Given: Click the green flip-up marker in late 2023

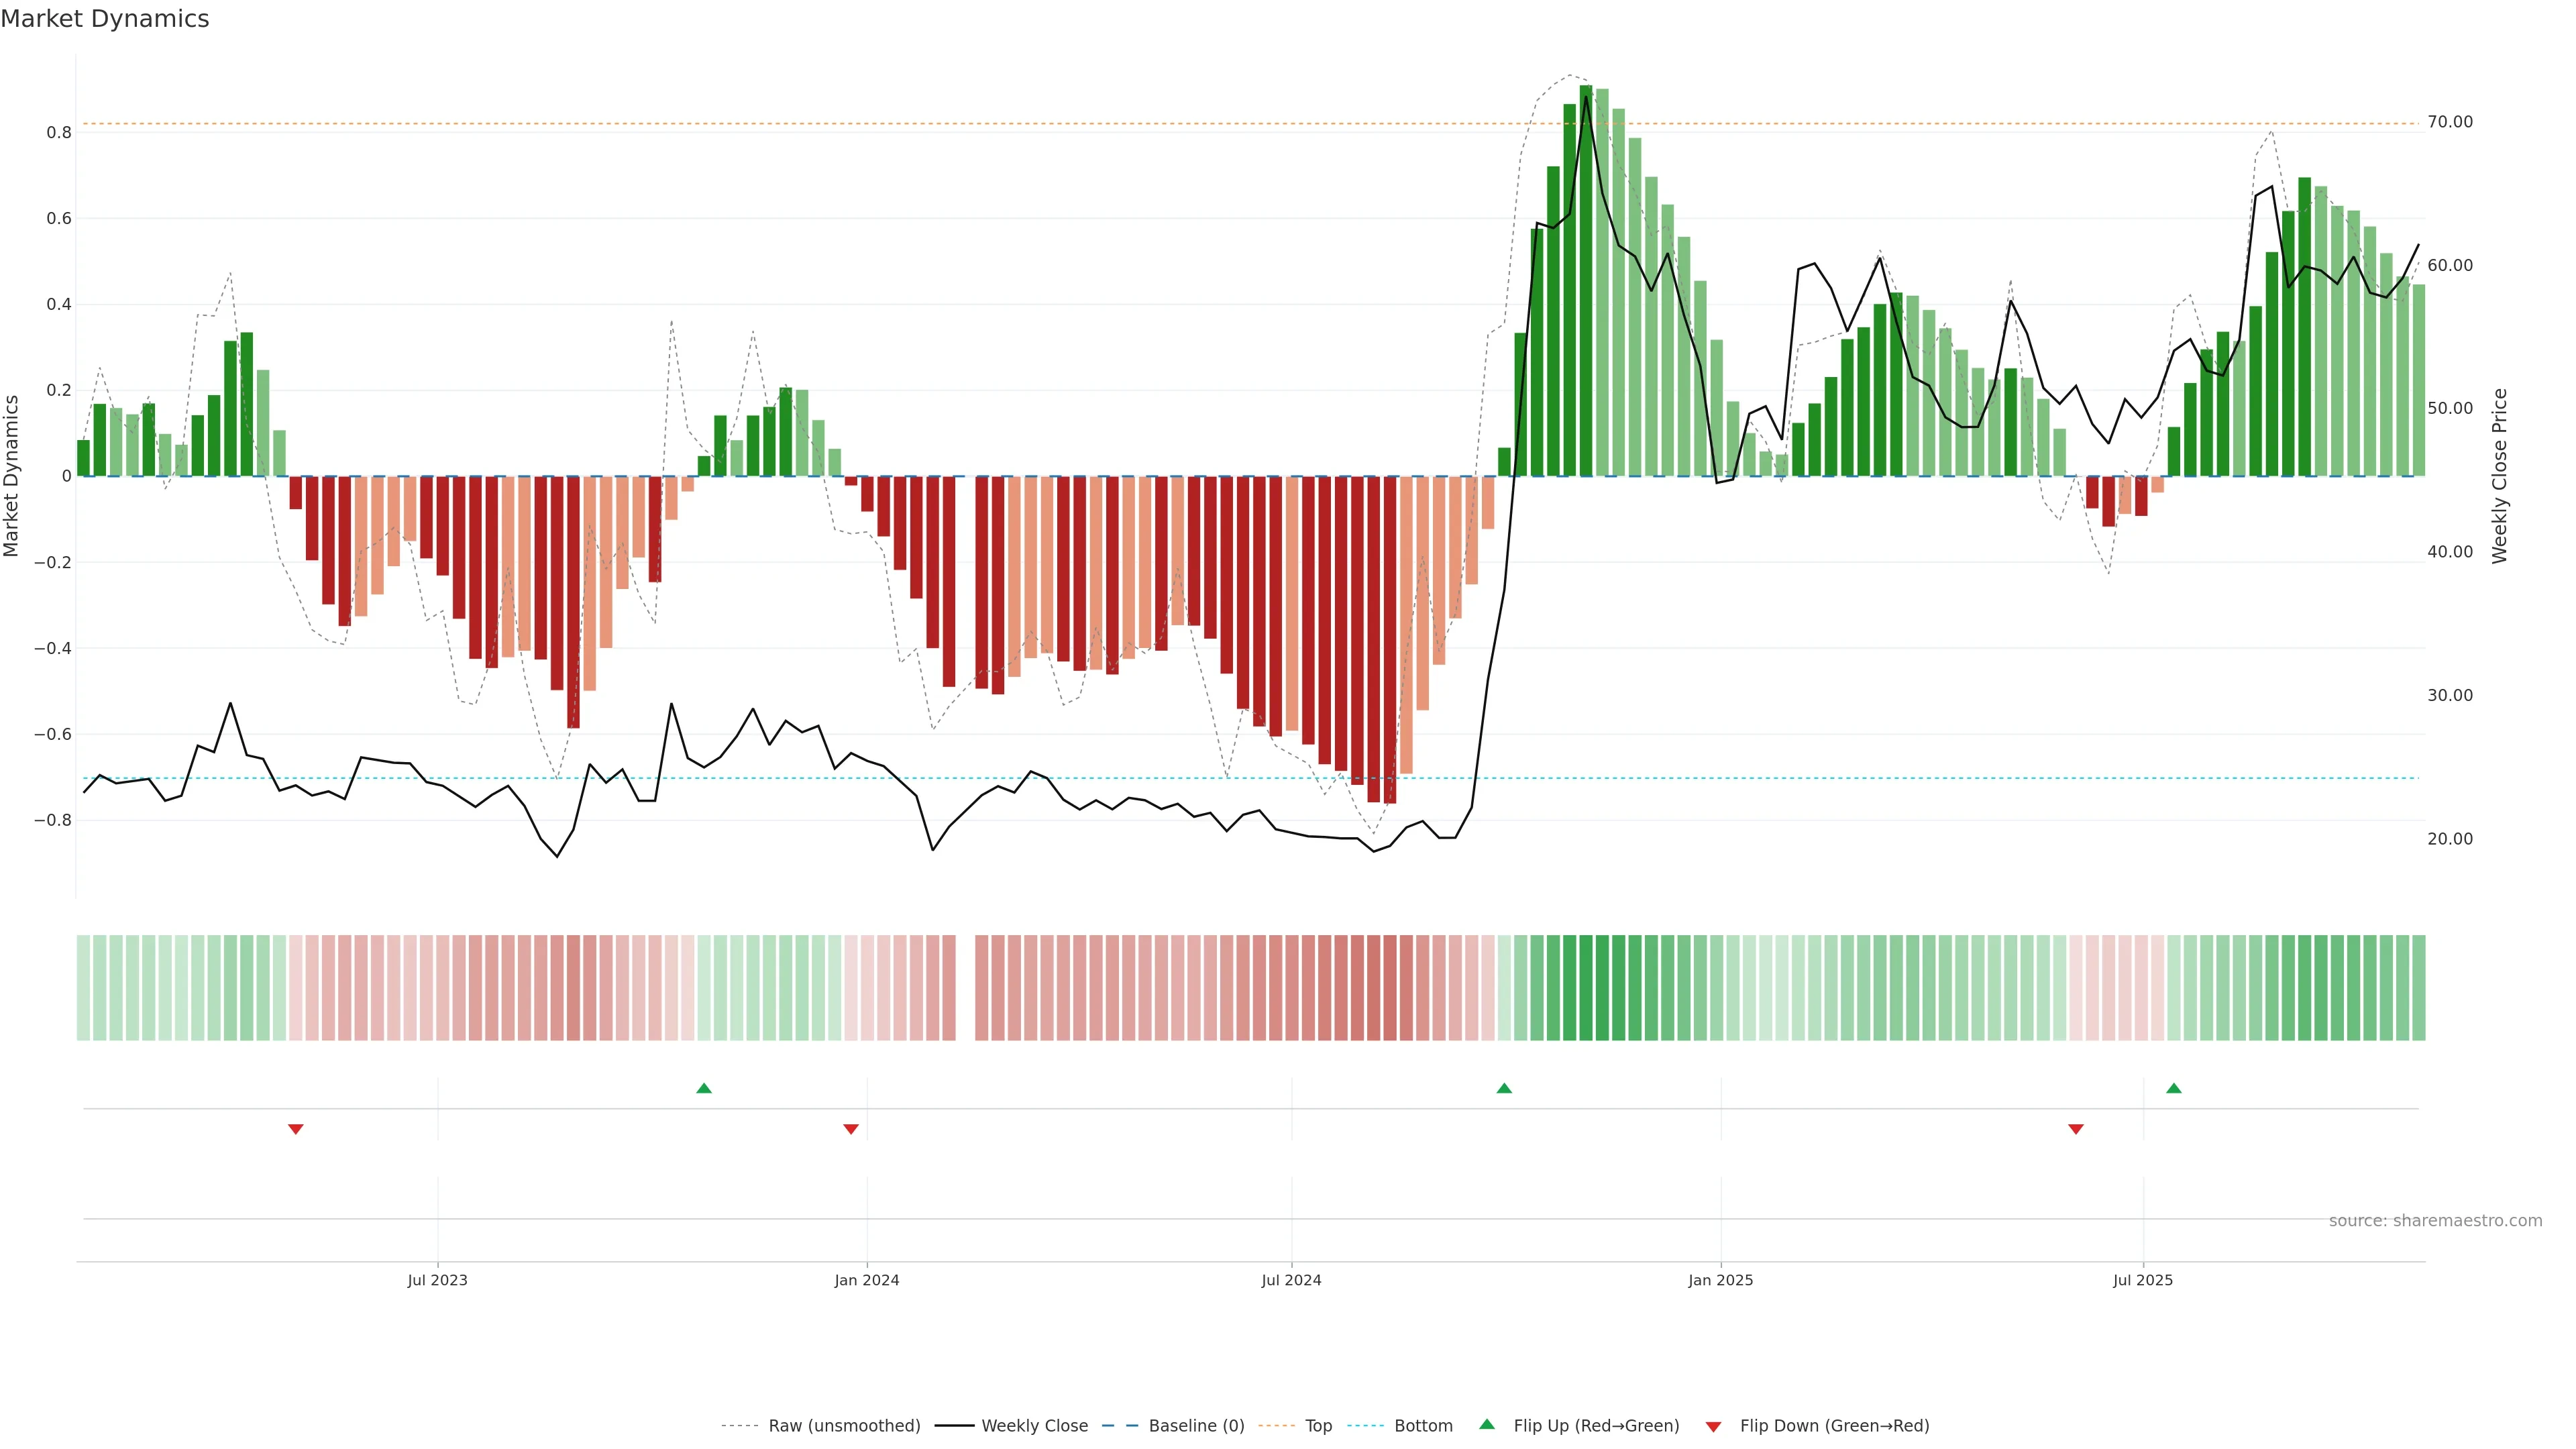Looking at the screenshot, I should [704, 1088].
